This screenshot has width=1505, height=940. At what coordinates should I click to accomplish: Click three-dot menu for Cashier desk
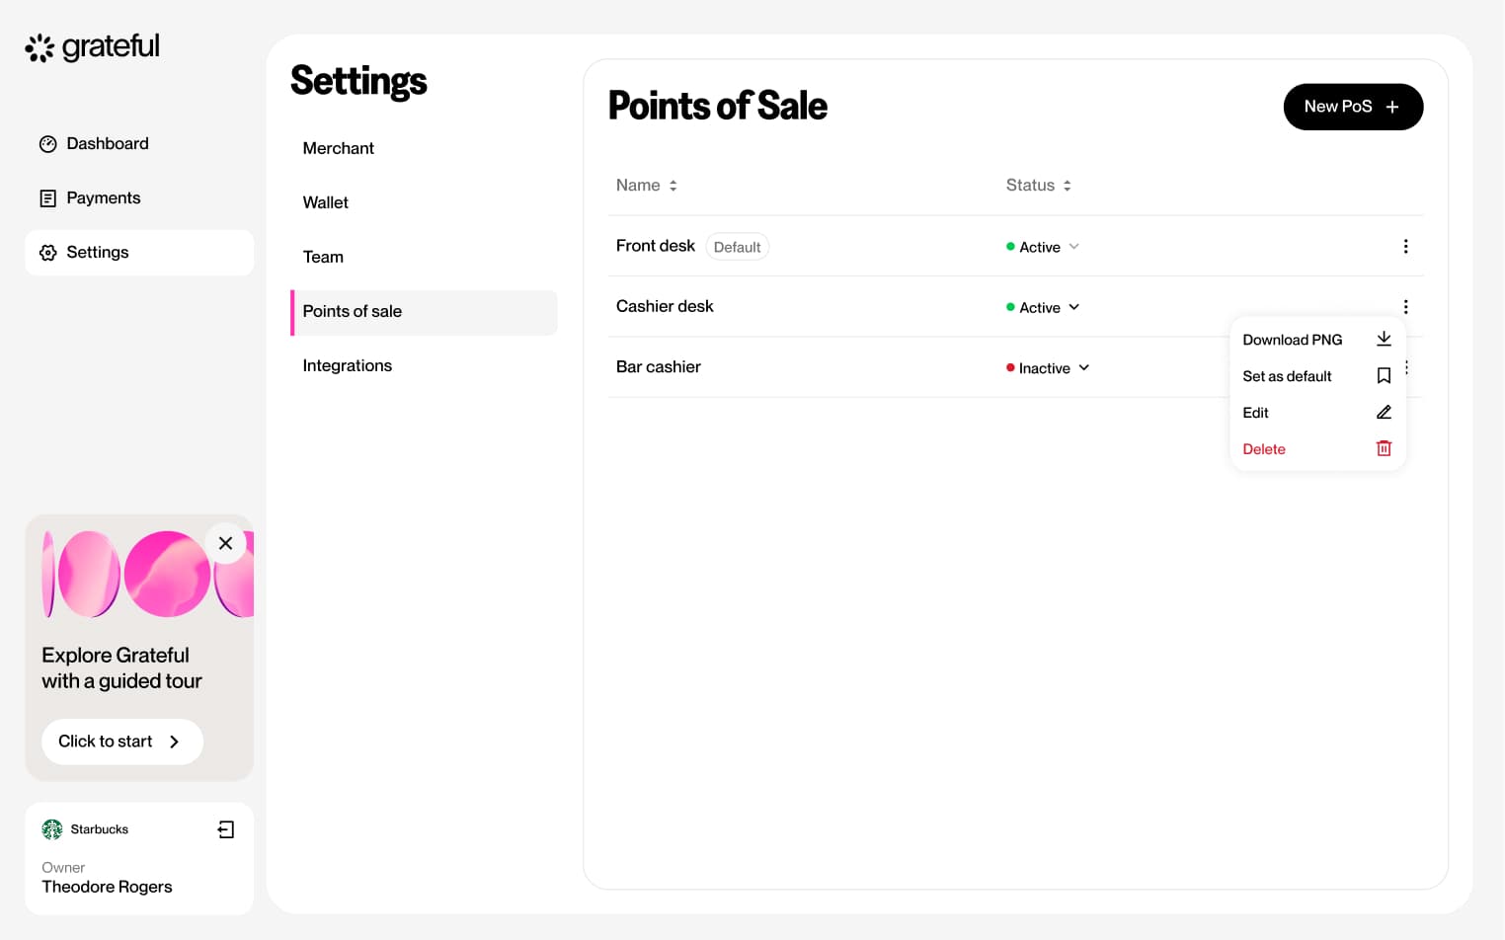(1405, 307)
